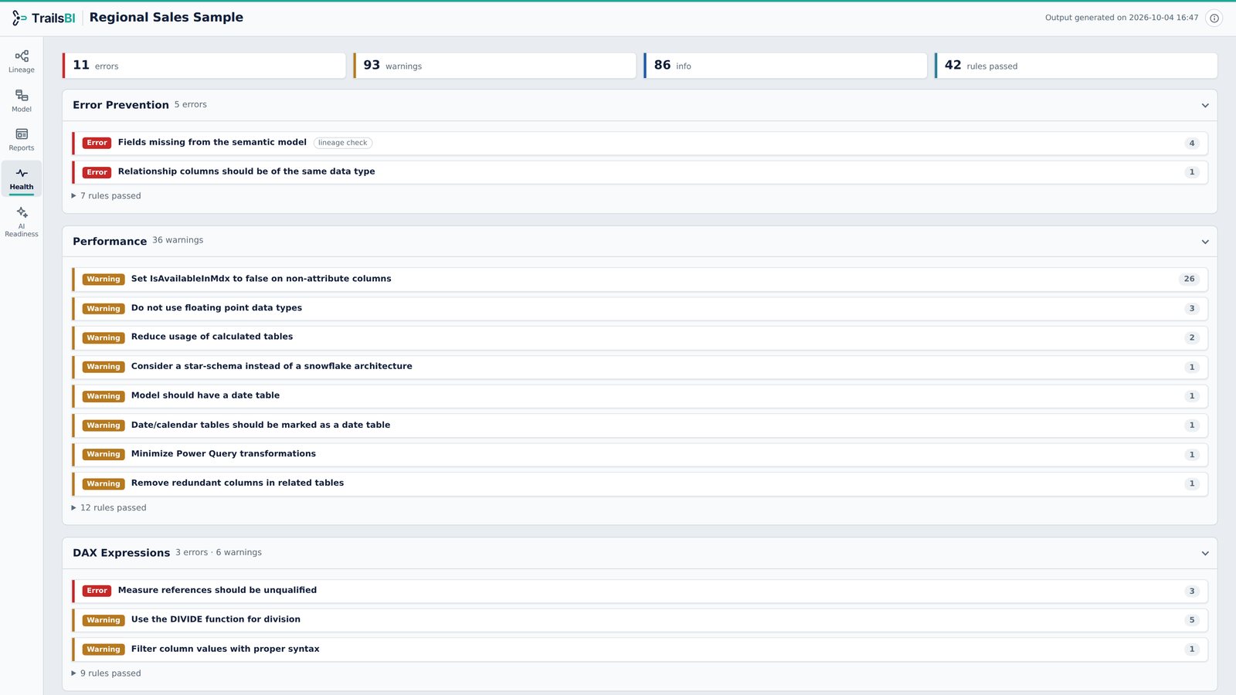The image size is (1236, 695).
Task: Click the count badge 26 on IsAvailableInMdx row
Action: 1189,280
